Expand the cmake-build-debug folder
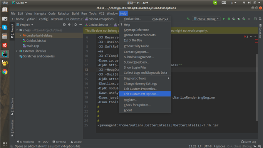This screenshot has width=263, height=148. [20, 35]
